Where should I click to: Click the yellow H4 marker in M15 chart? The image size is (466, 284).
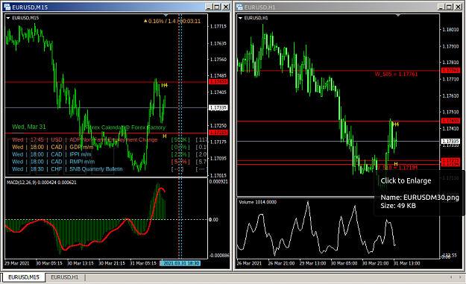click(164, 86)
